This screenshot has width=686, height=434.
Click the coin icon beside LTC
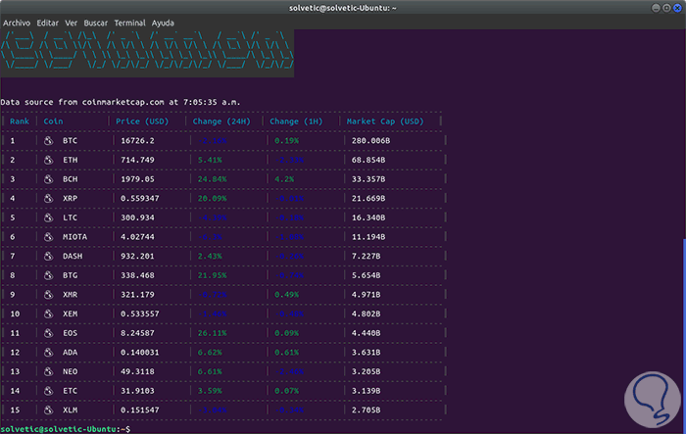point(48,217)
